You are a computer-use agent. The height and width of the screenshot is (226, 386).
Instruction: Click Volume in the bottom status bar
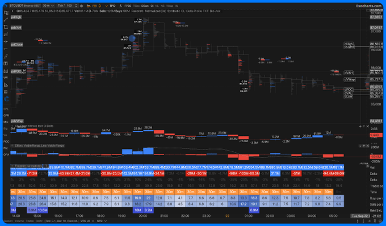(x=19, y=221)
